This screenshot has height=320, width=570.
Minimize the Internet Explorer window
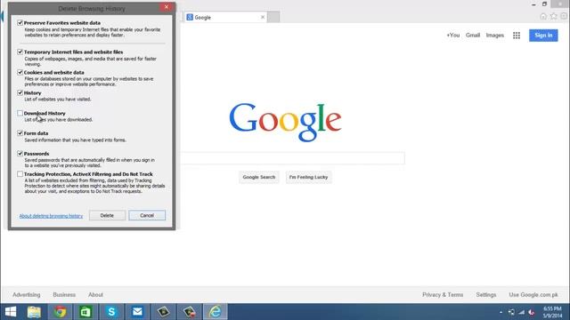click(533, 4)
